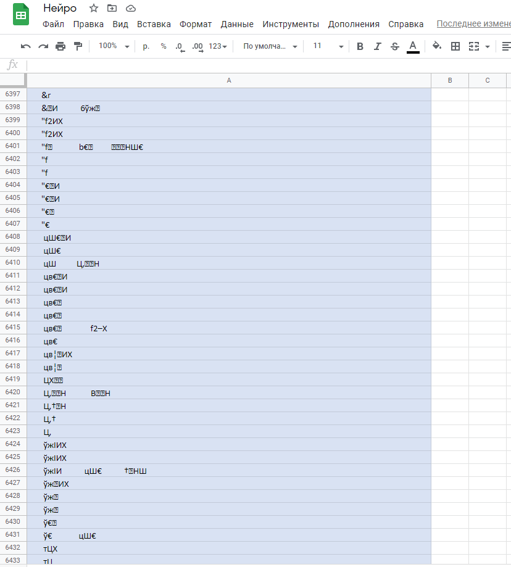The image size is (511, 567).
Task: Open the Данные menu
Action: [237, 24]
